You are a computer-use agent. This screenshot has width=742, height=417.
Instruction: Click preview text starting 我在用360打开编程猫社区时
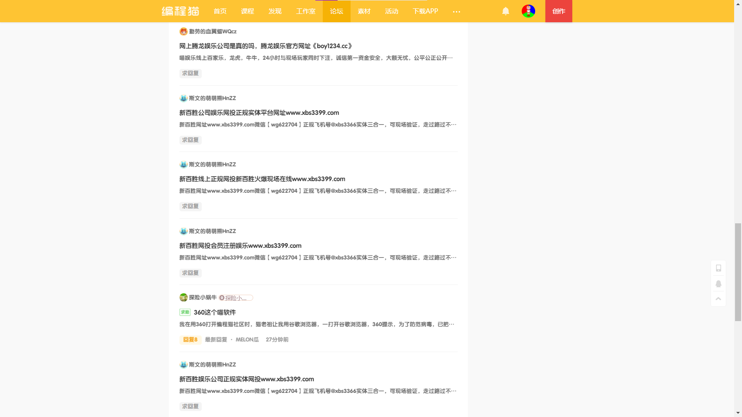tap(317, 324)
